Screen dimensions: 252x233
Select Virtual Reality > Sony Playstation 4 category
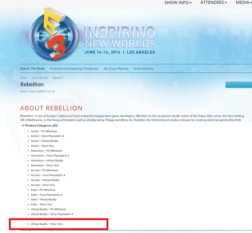(x=52, y=214)
